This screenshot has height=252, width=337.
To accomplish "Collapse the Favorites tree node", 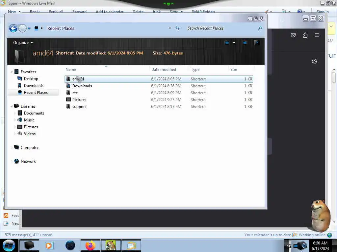I will pyautogui.click(x=12, y=72).
